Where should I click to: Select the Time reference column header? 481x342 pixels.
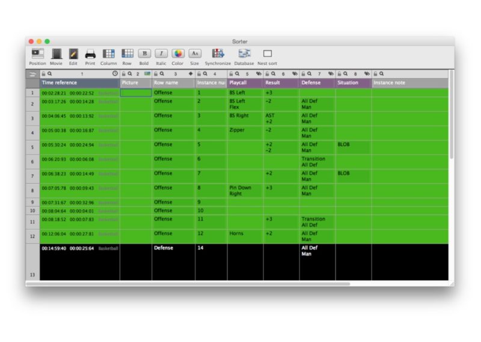80,83
